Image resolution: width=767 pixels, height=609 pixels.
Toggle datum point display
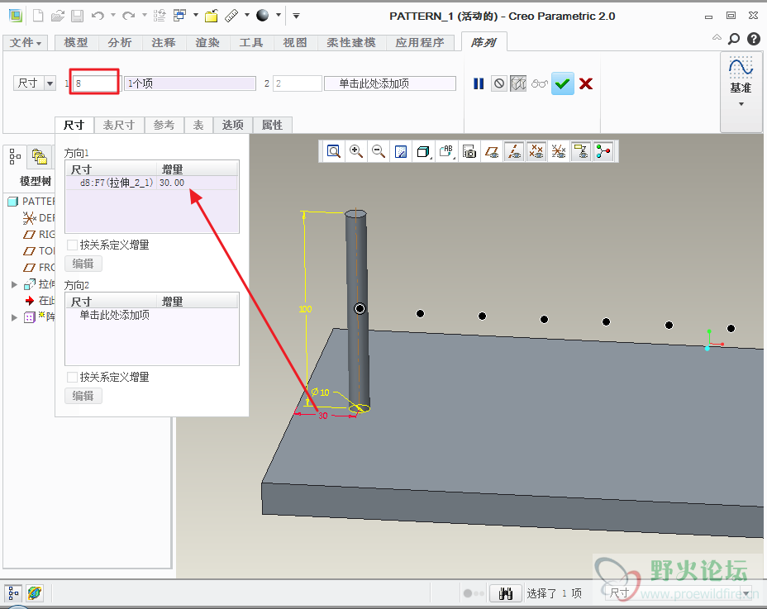click(536, 152)
